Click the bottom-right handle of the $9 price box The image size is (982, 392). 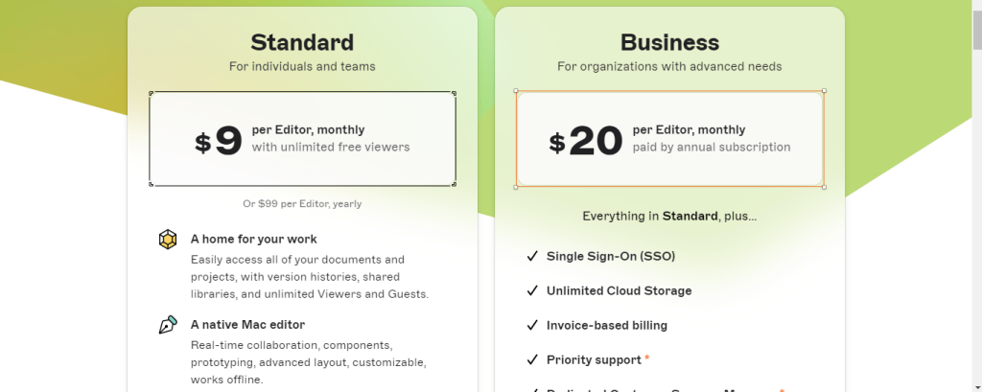tap(454, 185)
